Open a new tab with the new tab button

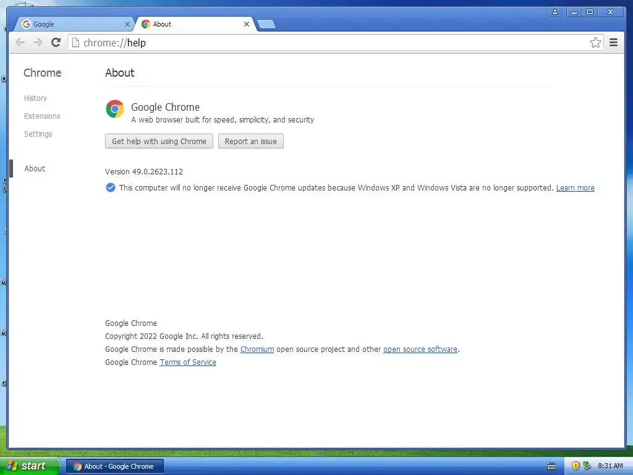(x=266, y=24)
